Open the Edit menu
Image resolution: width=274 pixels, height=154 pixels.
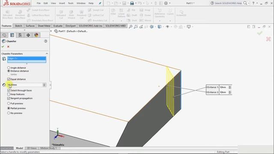[x=46, y=3]
